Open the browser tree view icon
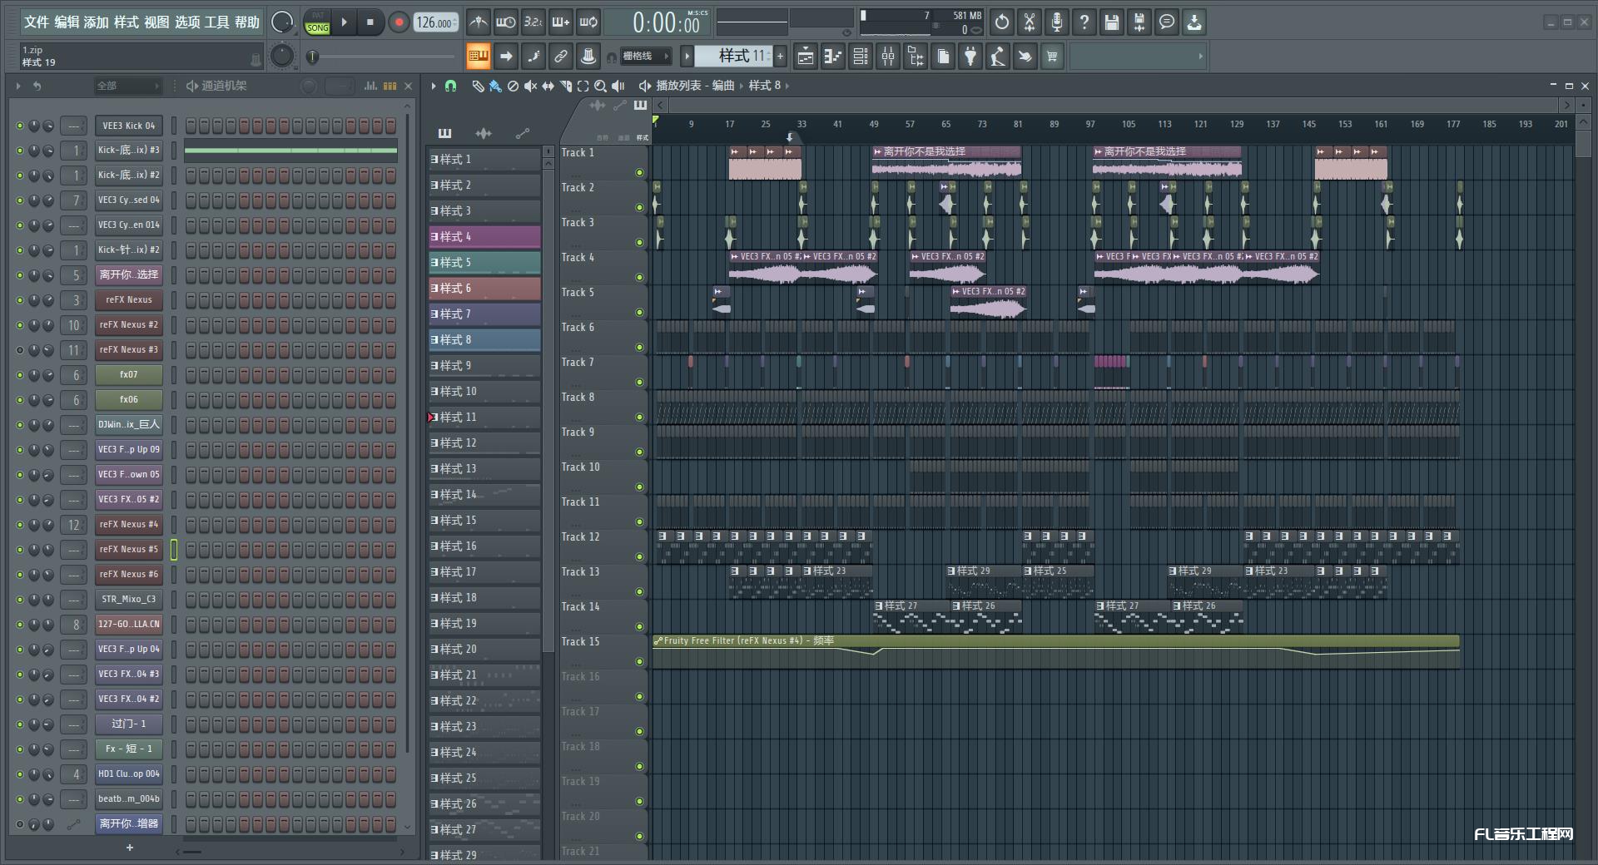Screen dimensions: 1598x865 [916, 56]
